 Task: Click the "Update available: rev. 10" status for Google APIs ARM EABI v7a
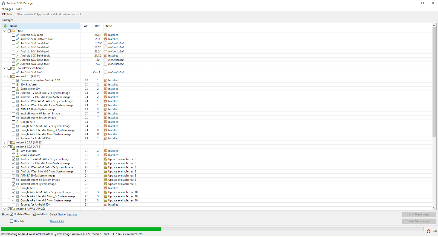pyautogui.click(x=123, y=192)
